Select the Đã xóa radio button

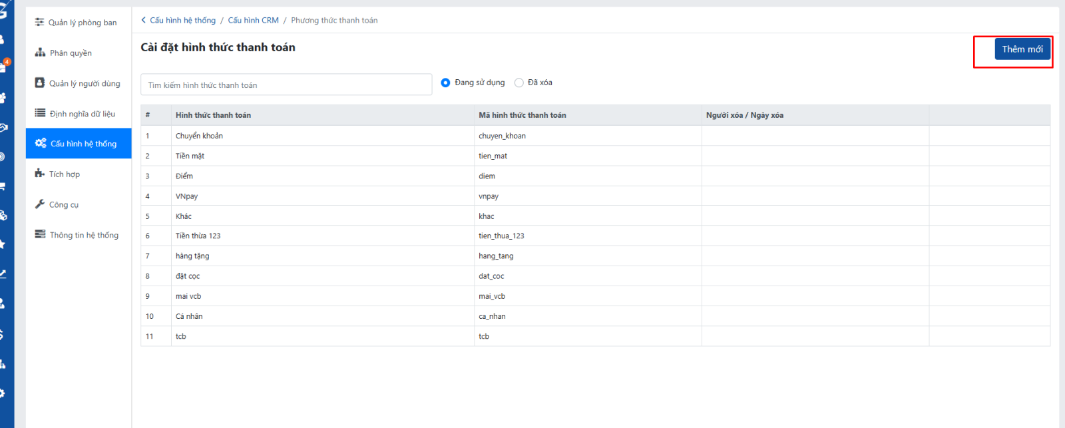coord(519,83)
